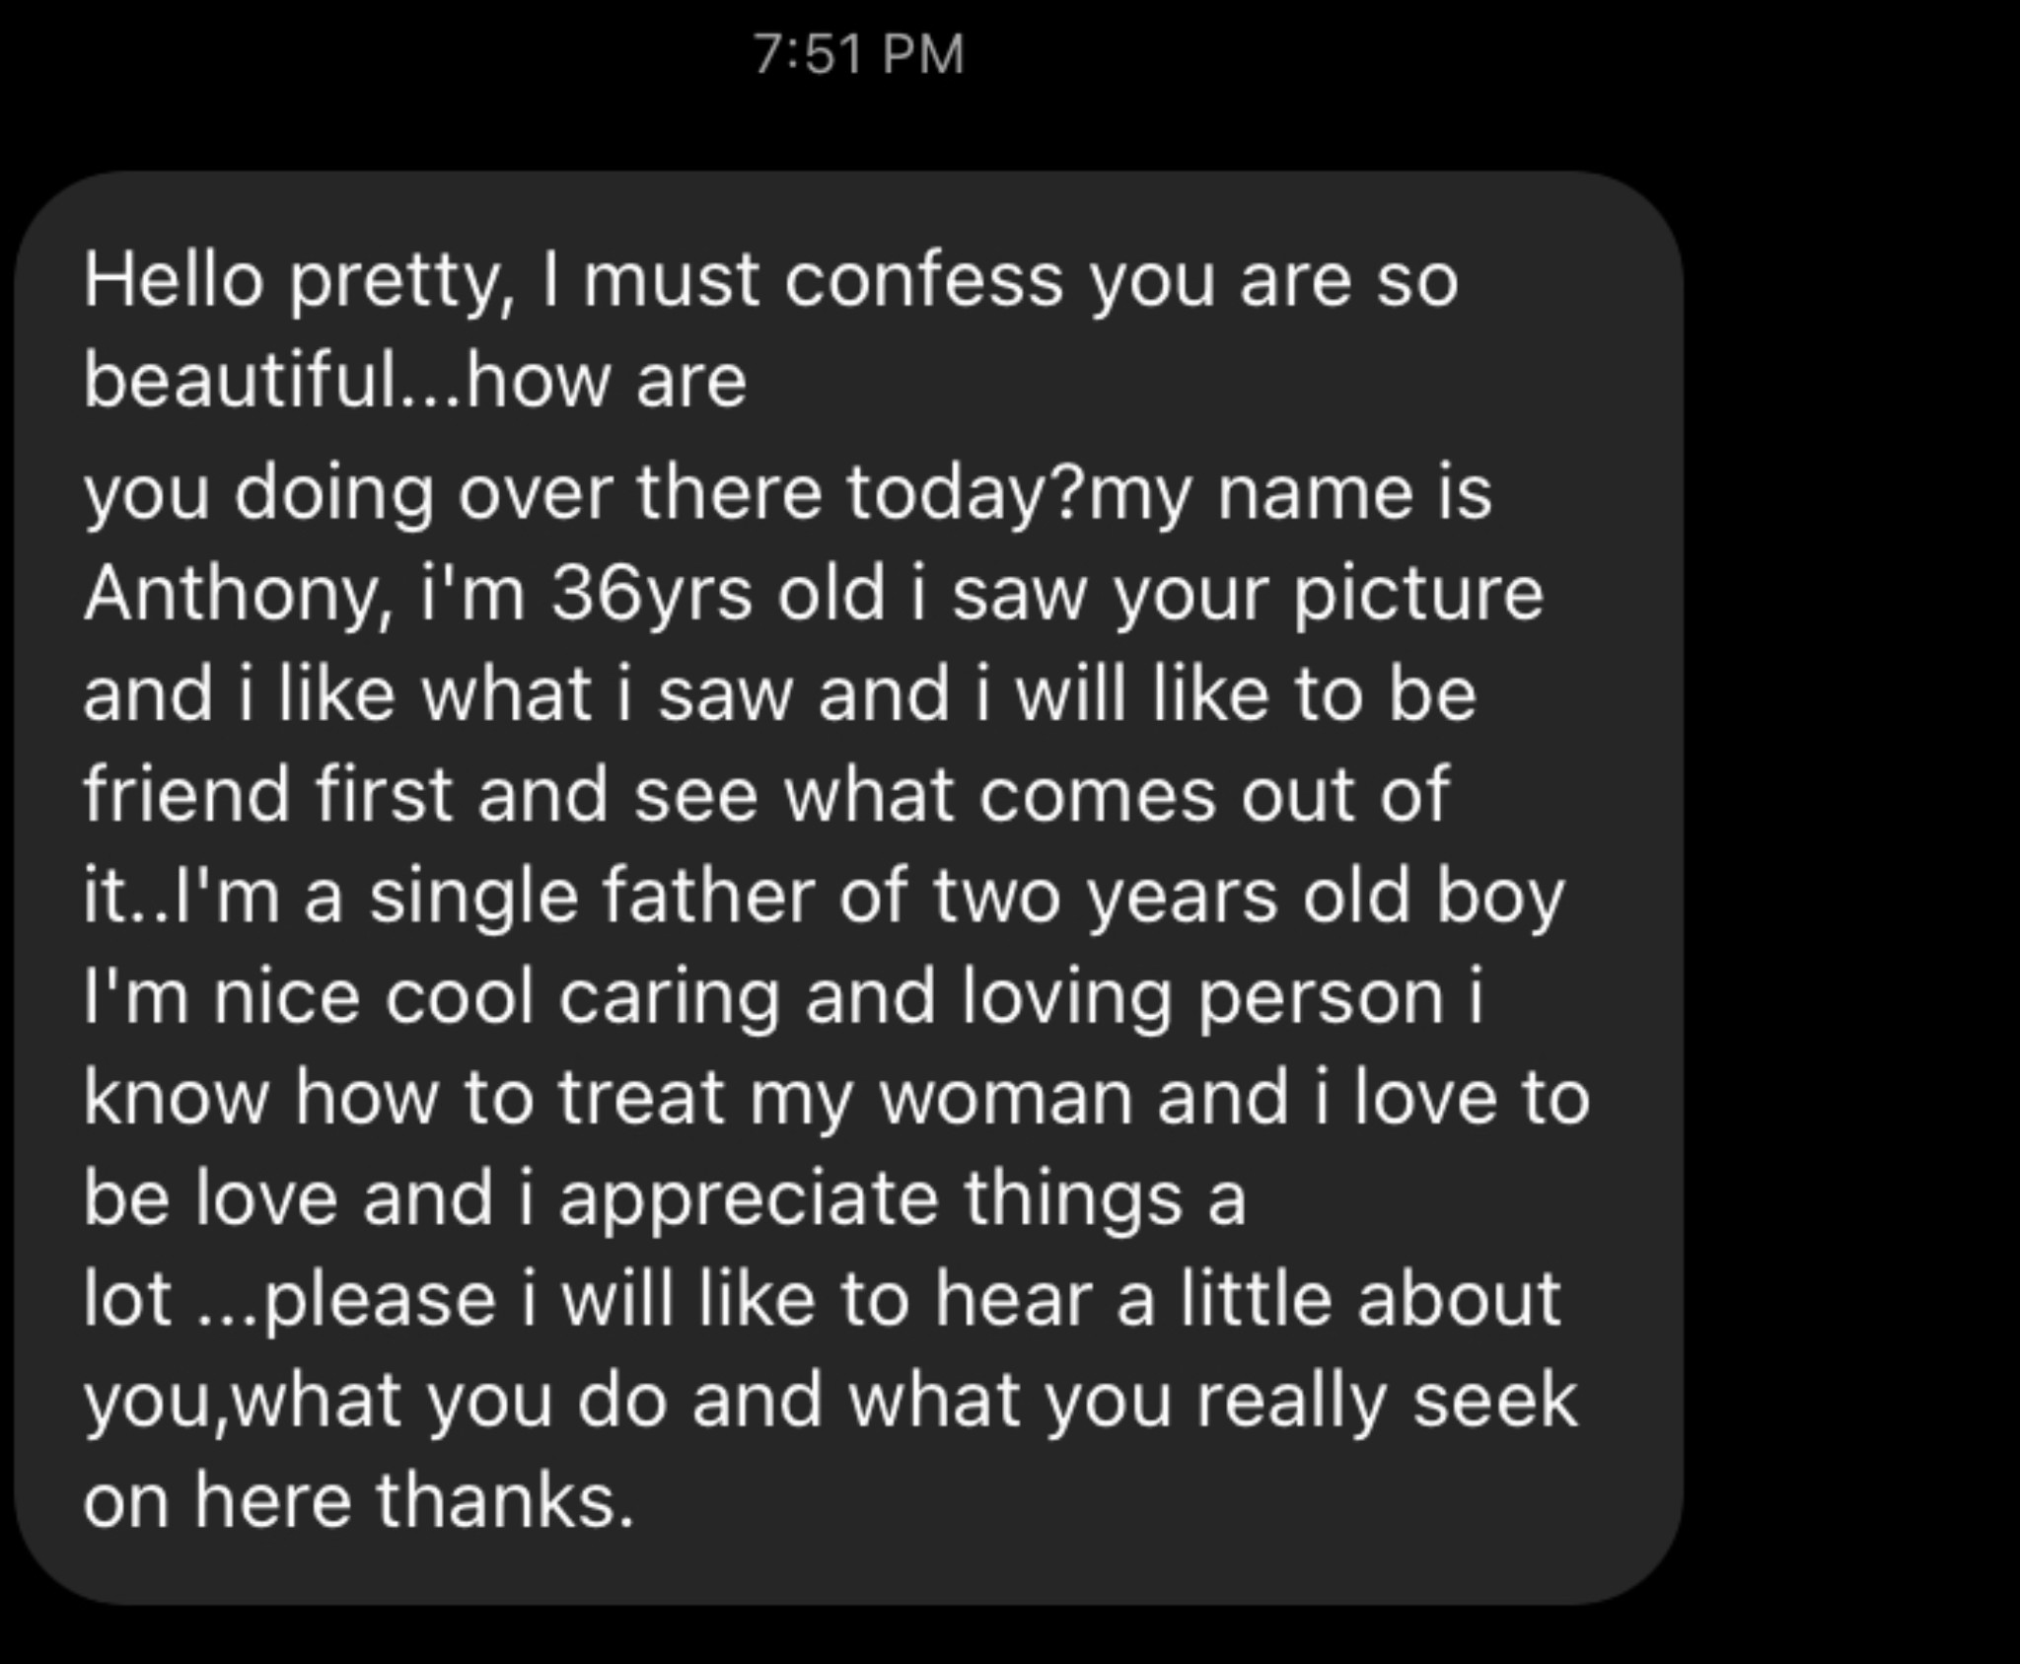The height and width of the screenshot is (1664, 2020).
Task: Click the word "appreciate" in the message
Action: [x=748, y=1198]
